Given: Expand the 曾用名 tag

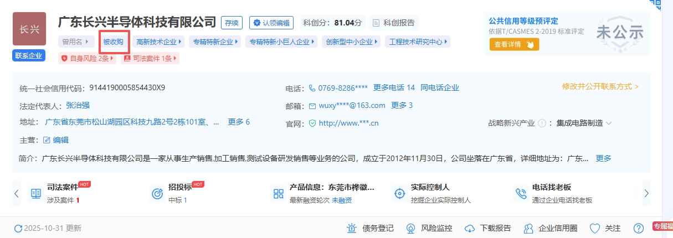Looking at the screenshot, I should (76, 42).
